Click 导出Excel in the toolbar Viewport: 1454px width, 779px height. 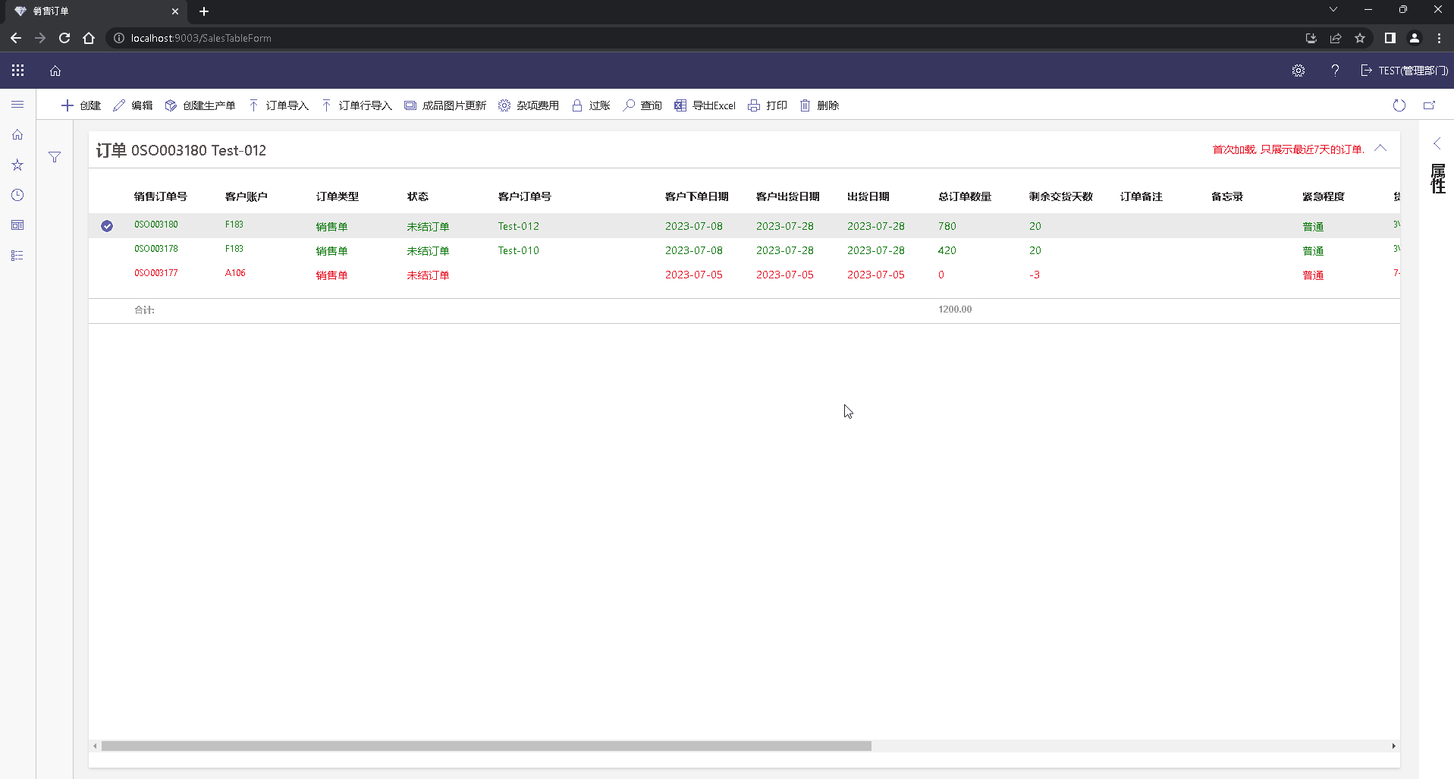pos(705,105)
